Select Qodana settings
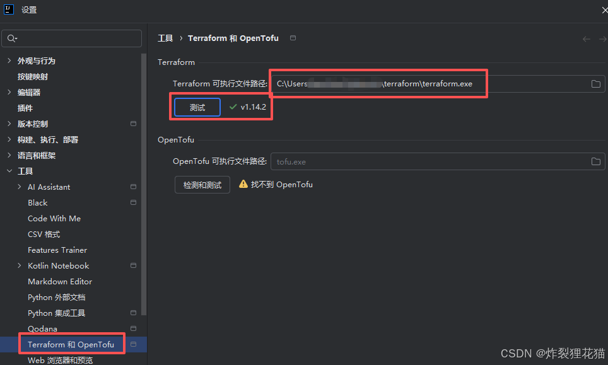608x365 pixels. tap(43, 328)
